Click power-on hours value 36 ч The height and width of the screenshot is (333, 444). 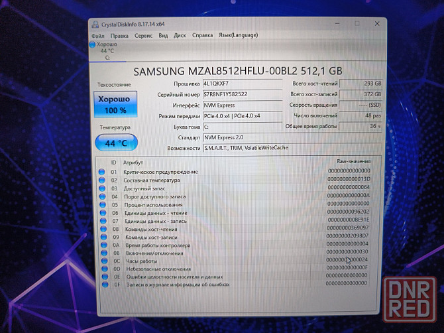point(361,126)
